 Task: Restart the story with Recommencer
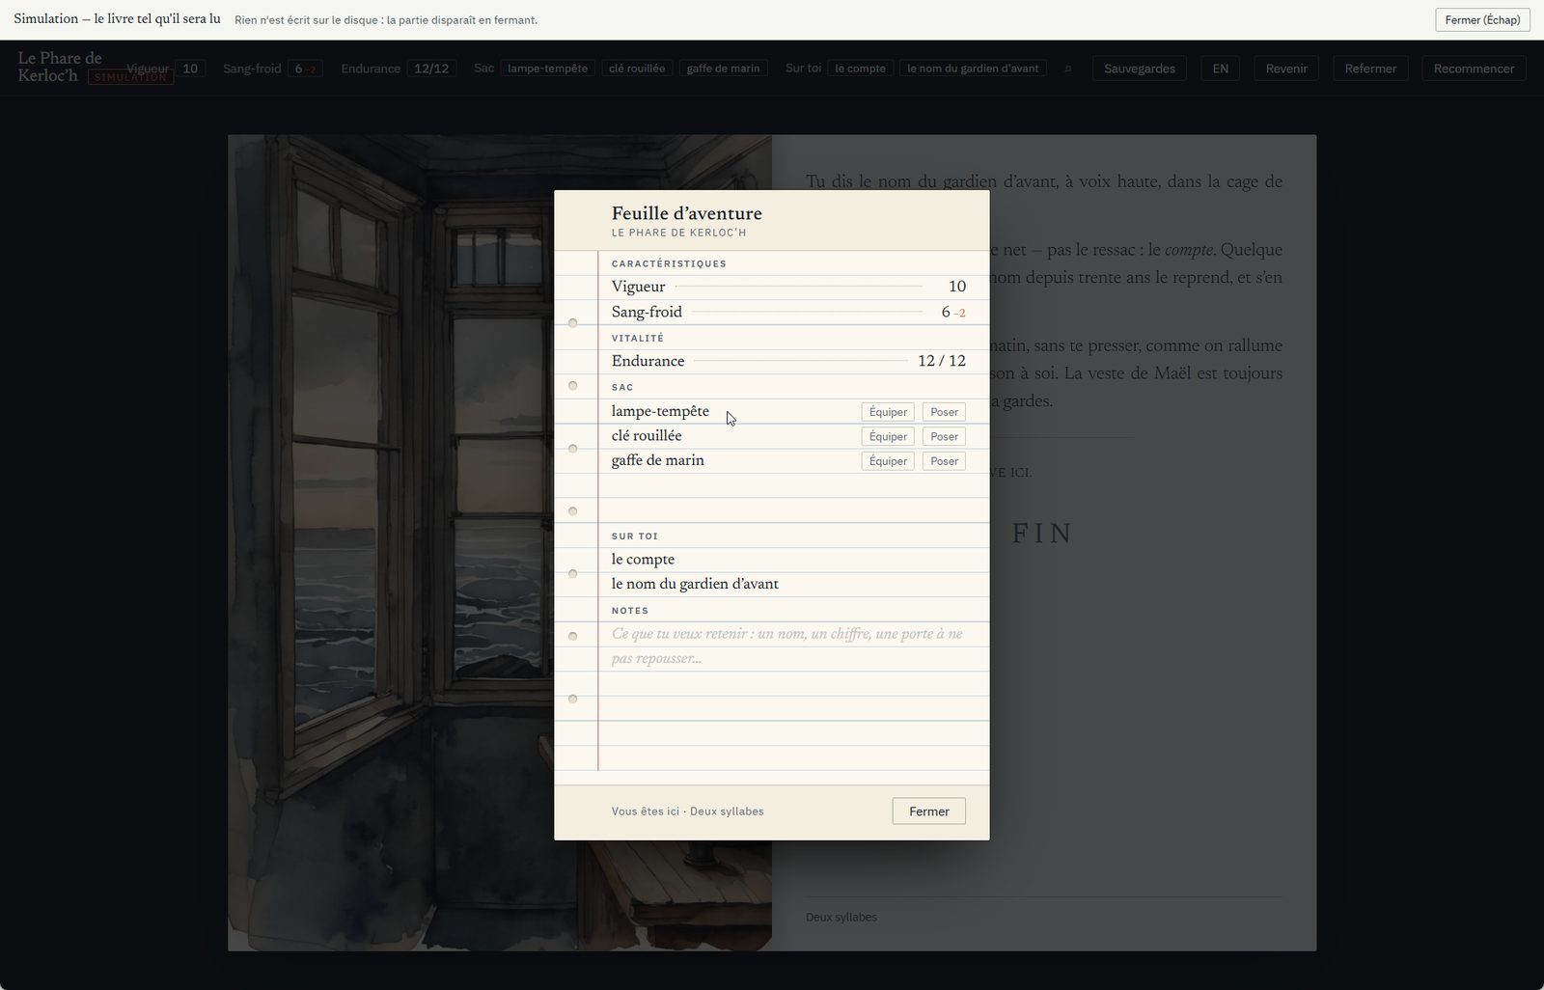(x=1474, y=69)
